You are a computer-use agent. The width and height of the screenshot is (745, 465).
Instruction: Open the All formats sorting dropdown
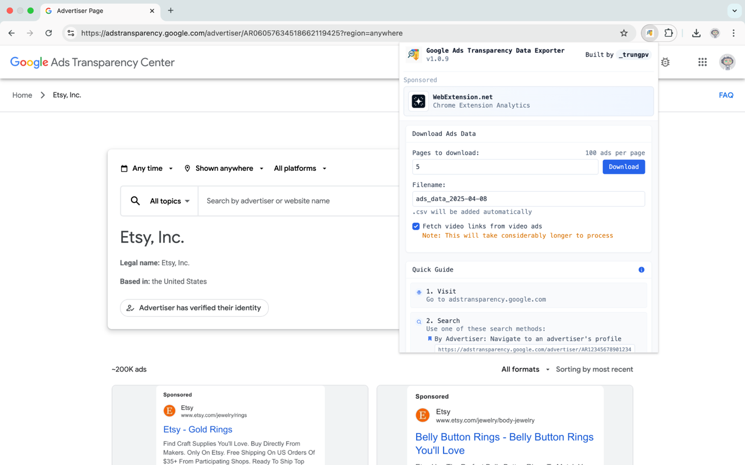[x=524, y=369]
